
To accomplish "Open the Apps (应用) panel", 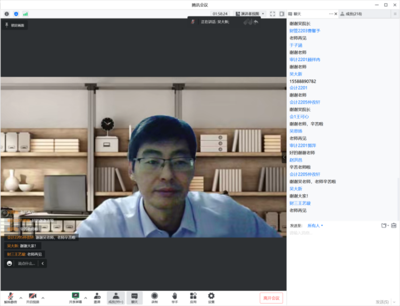I will tap(193, 296).
